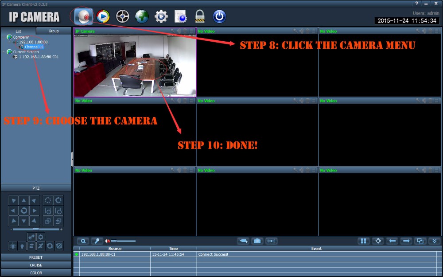Open the playback icon in top toolbar
The height and width of the screenshot is (277, 443).
pos(103,16)
